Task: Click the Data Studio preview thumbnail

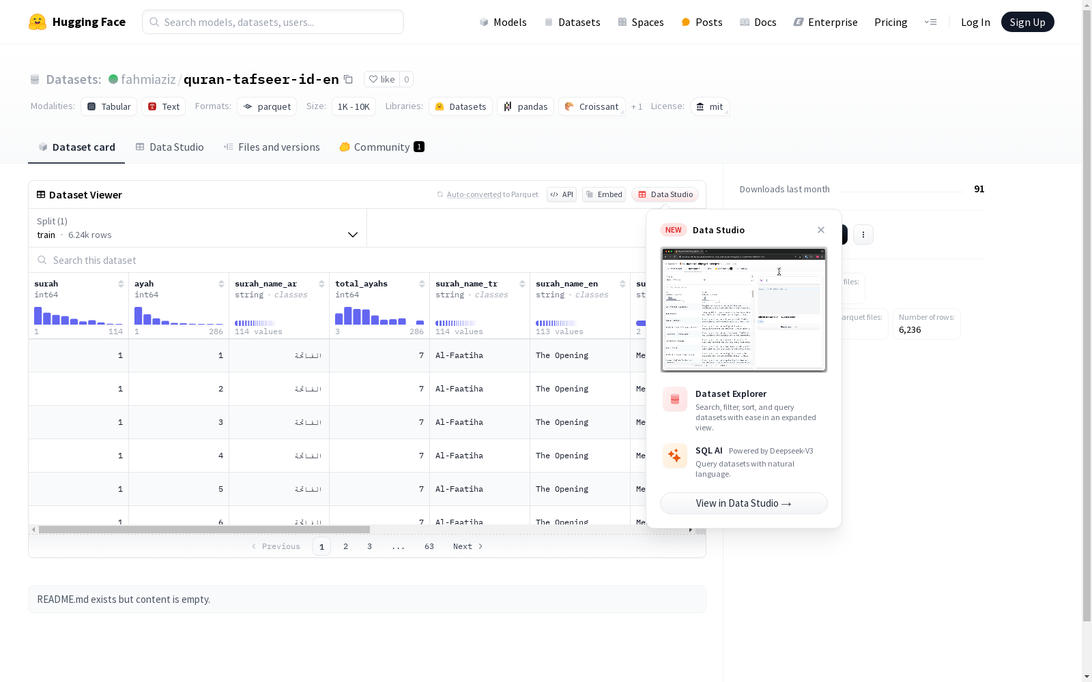Action: tap(744, 310)
